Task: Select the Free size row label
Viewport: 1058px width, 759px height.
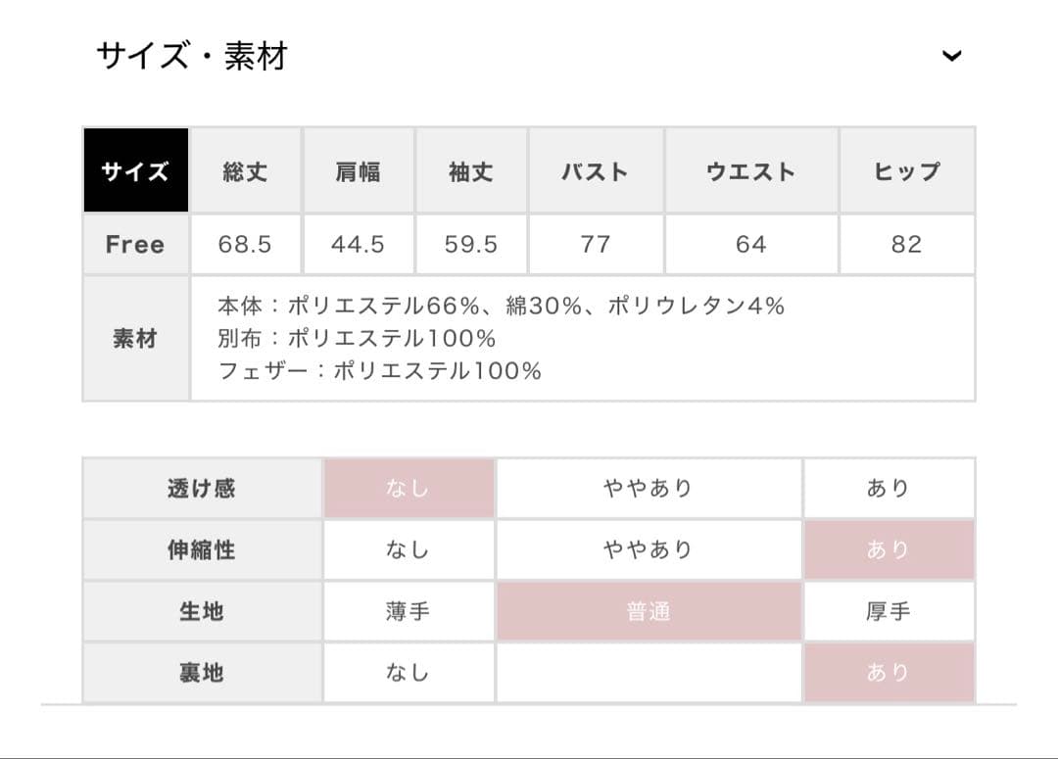Action: tap(135, 244)
